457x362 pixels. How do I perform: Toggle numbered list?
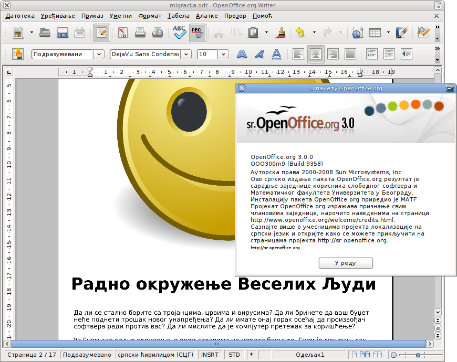[372, 54]
